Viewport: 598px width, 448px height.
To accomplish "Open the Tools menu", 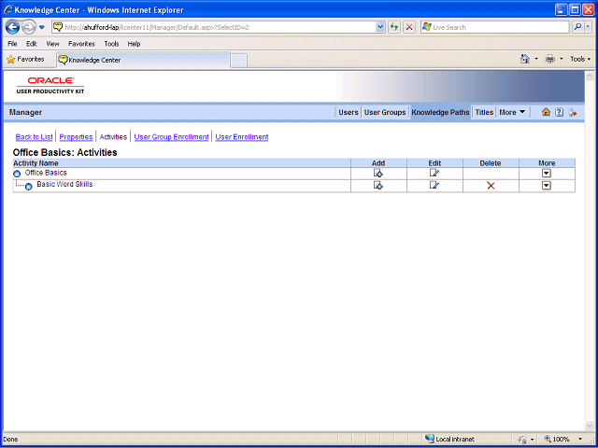I will tap(111, 44).
